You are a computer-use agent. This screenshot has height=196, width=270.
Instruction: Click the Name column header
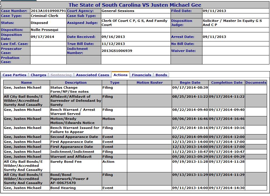tap(27, 83)
